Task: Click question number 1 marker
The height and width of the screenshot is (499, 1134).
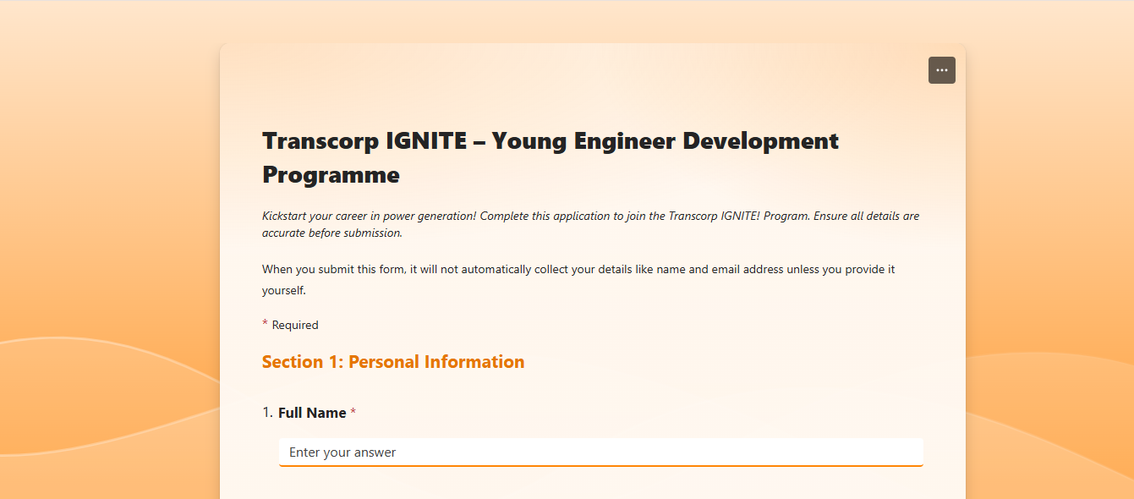Action: [266, 412]
